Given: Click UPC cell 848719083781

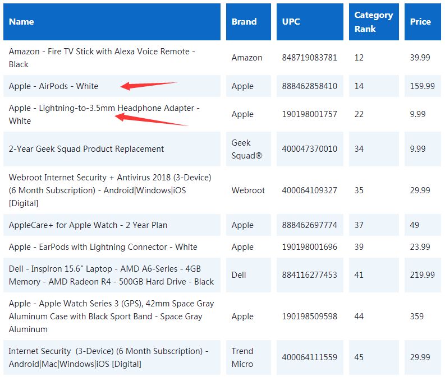Looking at the screenshot, I should [x=309, y=58].
